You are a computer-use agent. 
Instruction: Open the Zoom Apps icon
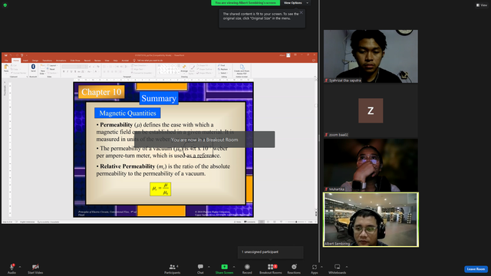315,267
